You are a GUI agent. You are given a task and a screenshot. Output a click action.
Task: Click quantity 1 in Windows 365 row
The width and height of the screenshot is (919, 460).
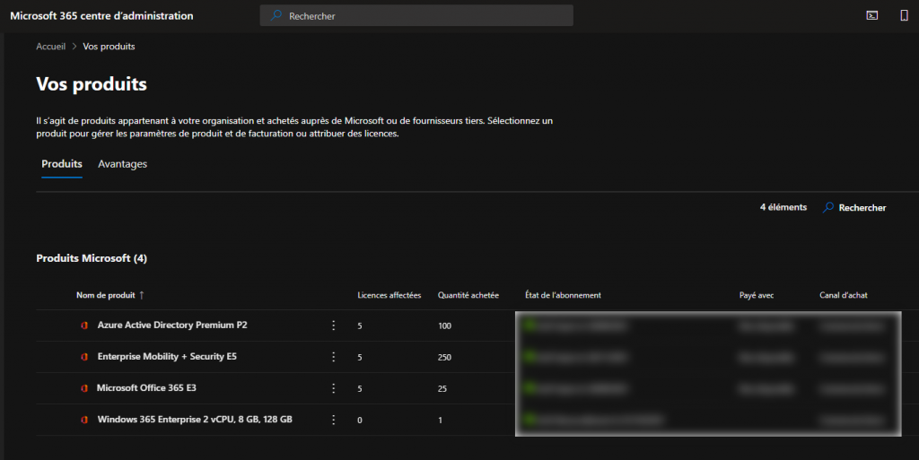[x=440, y=421]
